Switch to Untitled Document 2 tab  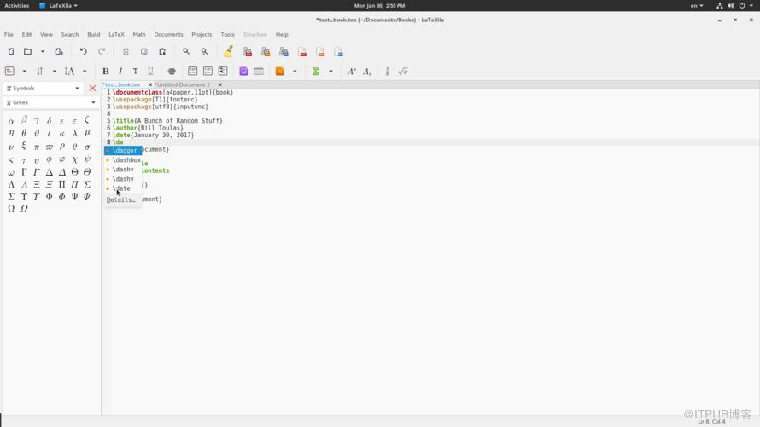pos(183,84)
